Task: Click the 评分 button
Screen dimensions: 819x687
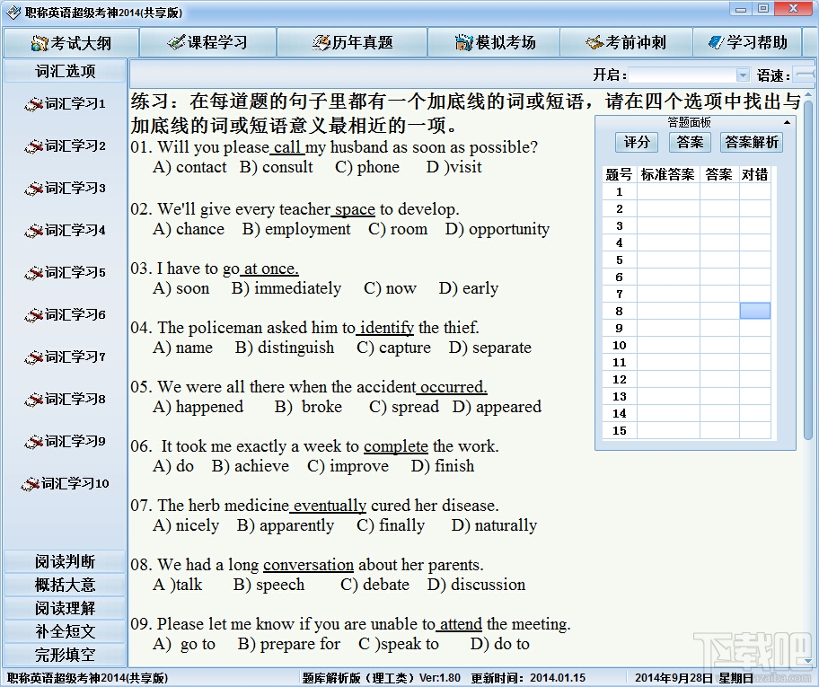Action: (x=637, y=142)
